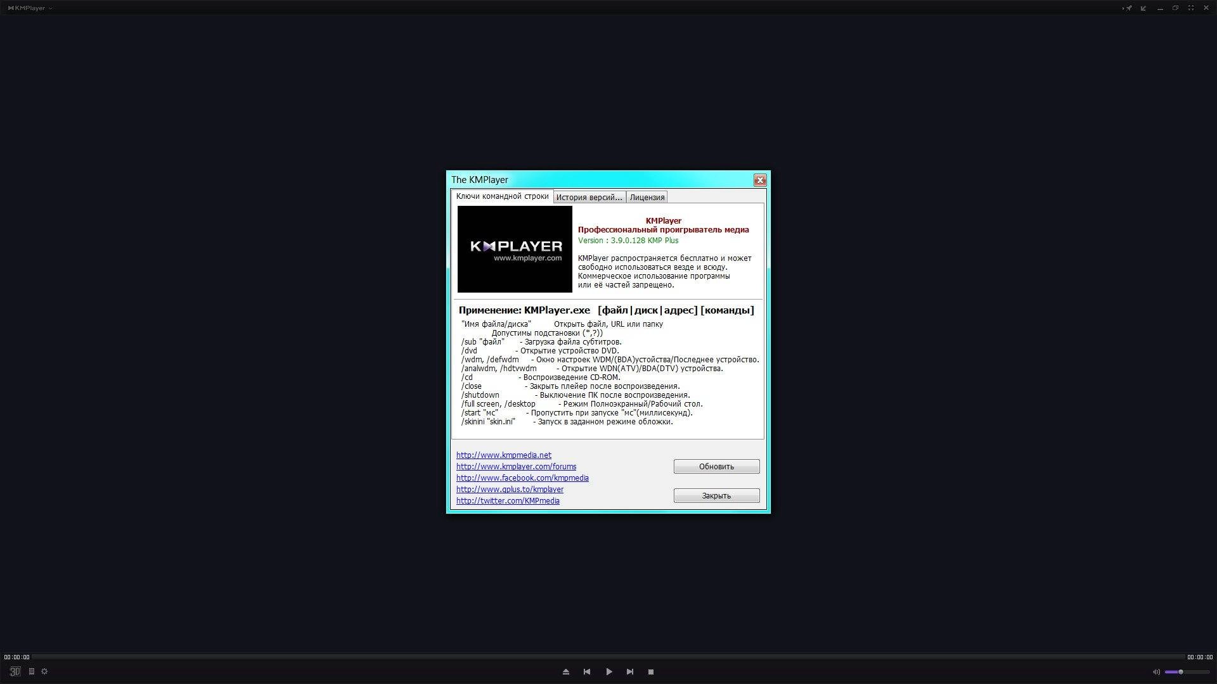This screenshot has width=1217, height=684.
Task: Switch to compact mode arrow icon
Action: [x=1143, y=8]
